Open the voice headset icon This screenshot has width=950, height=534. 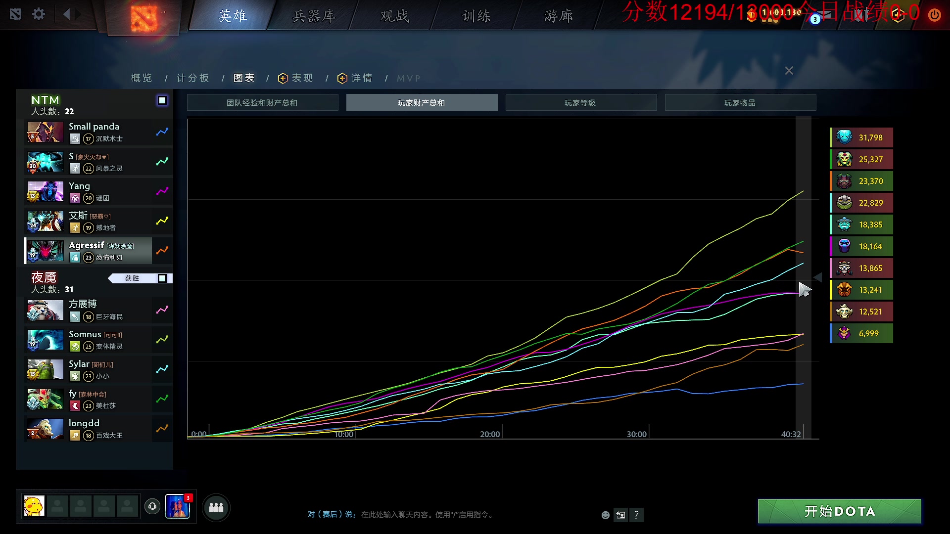coord(152,506)
